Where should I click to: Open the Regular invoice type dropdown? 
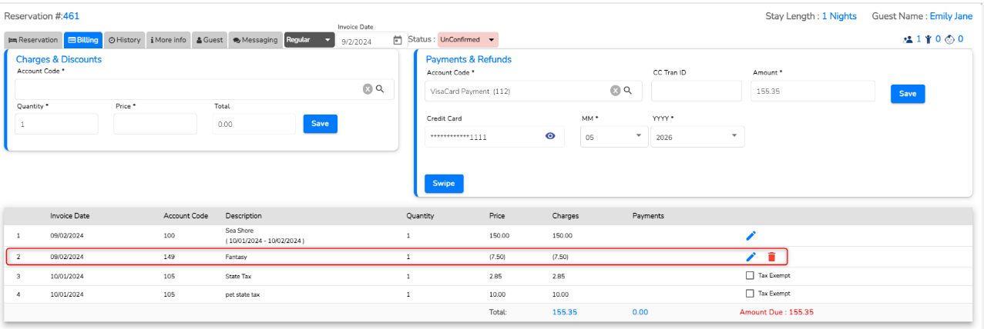309,40
